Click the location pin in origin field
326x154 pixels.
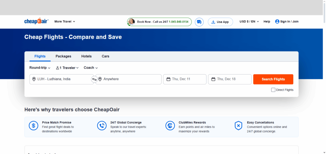tap(34, 79)
